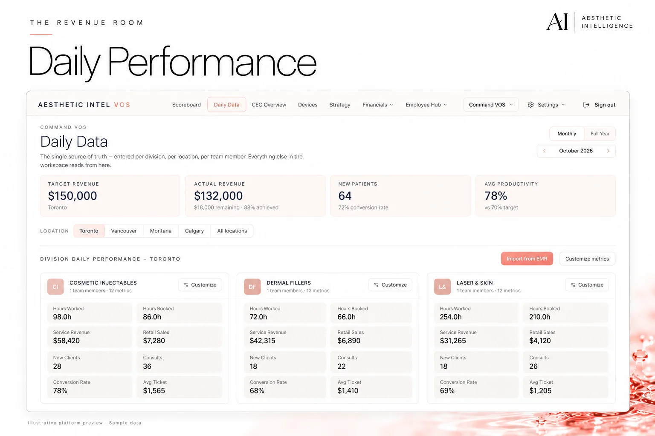This screenshot has width=655, height=436.
Task: Click the L& Laser & Skin badge
Action: (442, 287)
